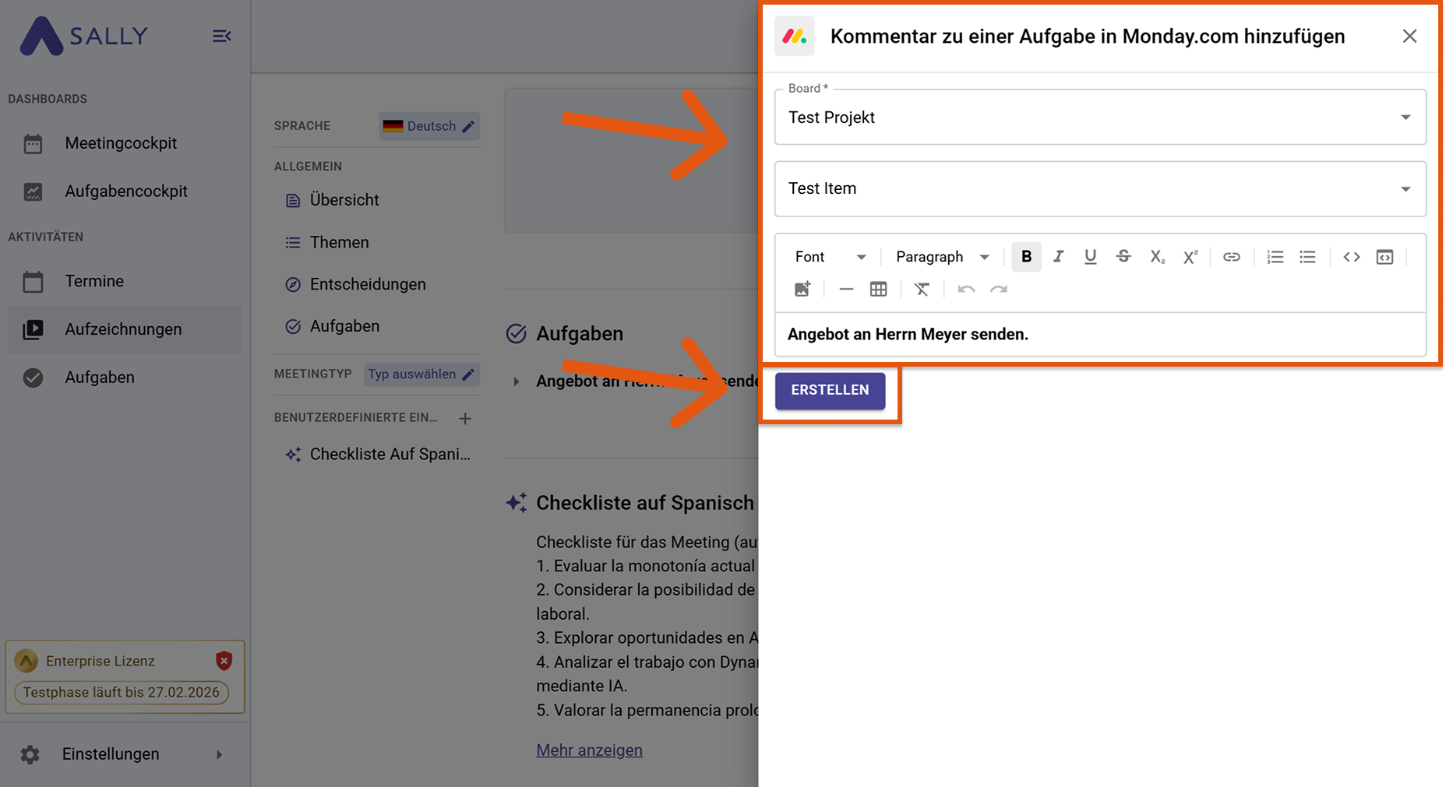Insert a table in the comment
Viewport: 1446px width, 787px height.
tap(878, 290)
